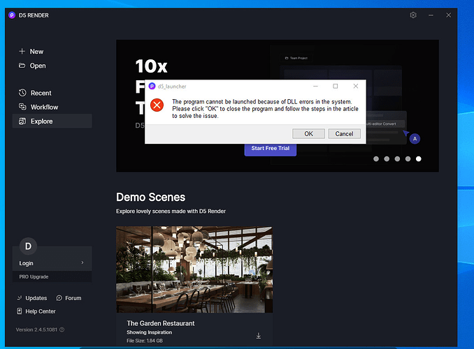Viewport: 474px width, 349px height.
Task: Click the version info question mark icon
Action: pyautogui.click(x=62, y=329)
